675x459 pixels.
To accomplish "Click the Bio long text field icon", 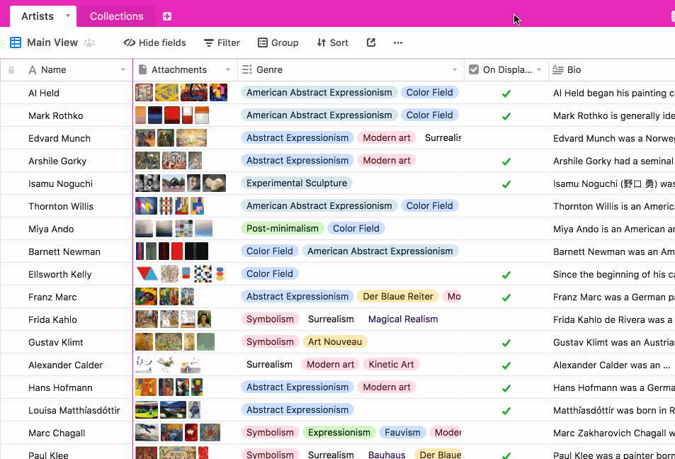I will (558, 69).
